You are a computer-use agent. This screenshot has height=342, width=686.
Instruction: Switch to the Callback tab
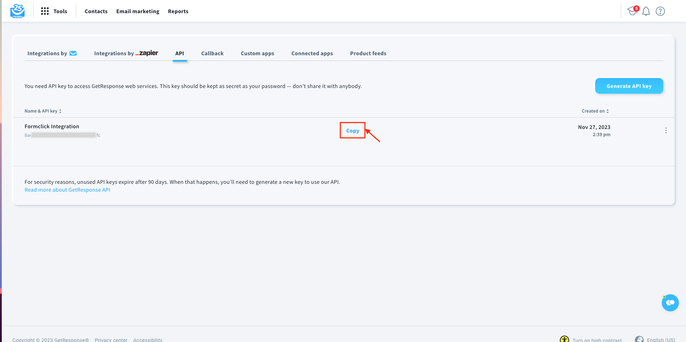[212, 53]
